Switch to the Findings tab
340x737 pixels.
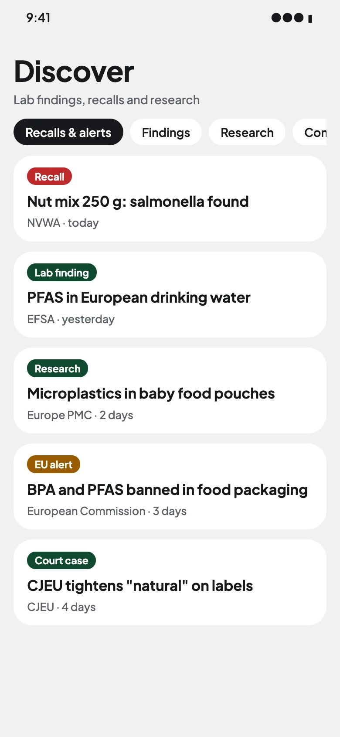[x=166, y=132]
